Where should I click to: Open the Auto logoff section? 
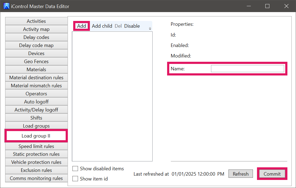pyautogui.click(x=36, y=102)
